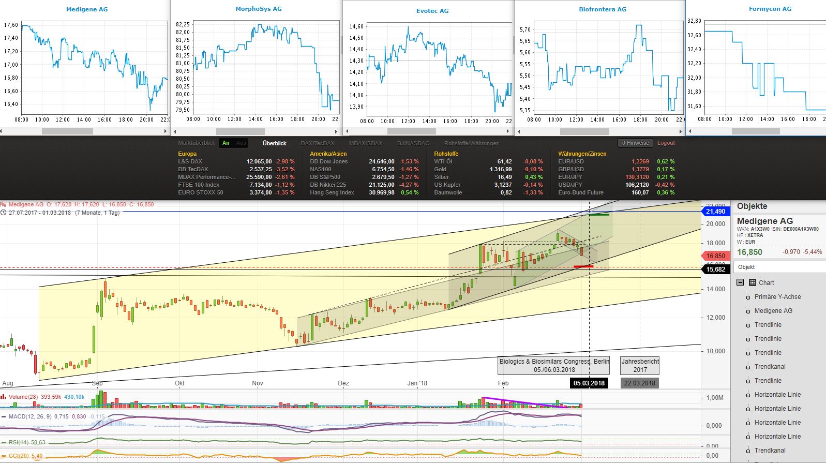Select the 05.03.2018 date marker
Viewport: 826px width, 464px height.
[x=589, y=383]
